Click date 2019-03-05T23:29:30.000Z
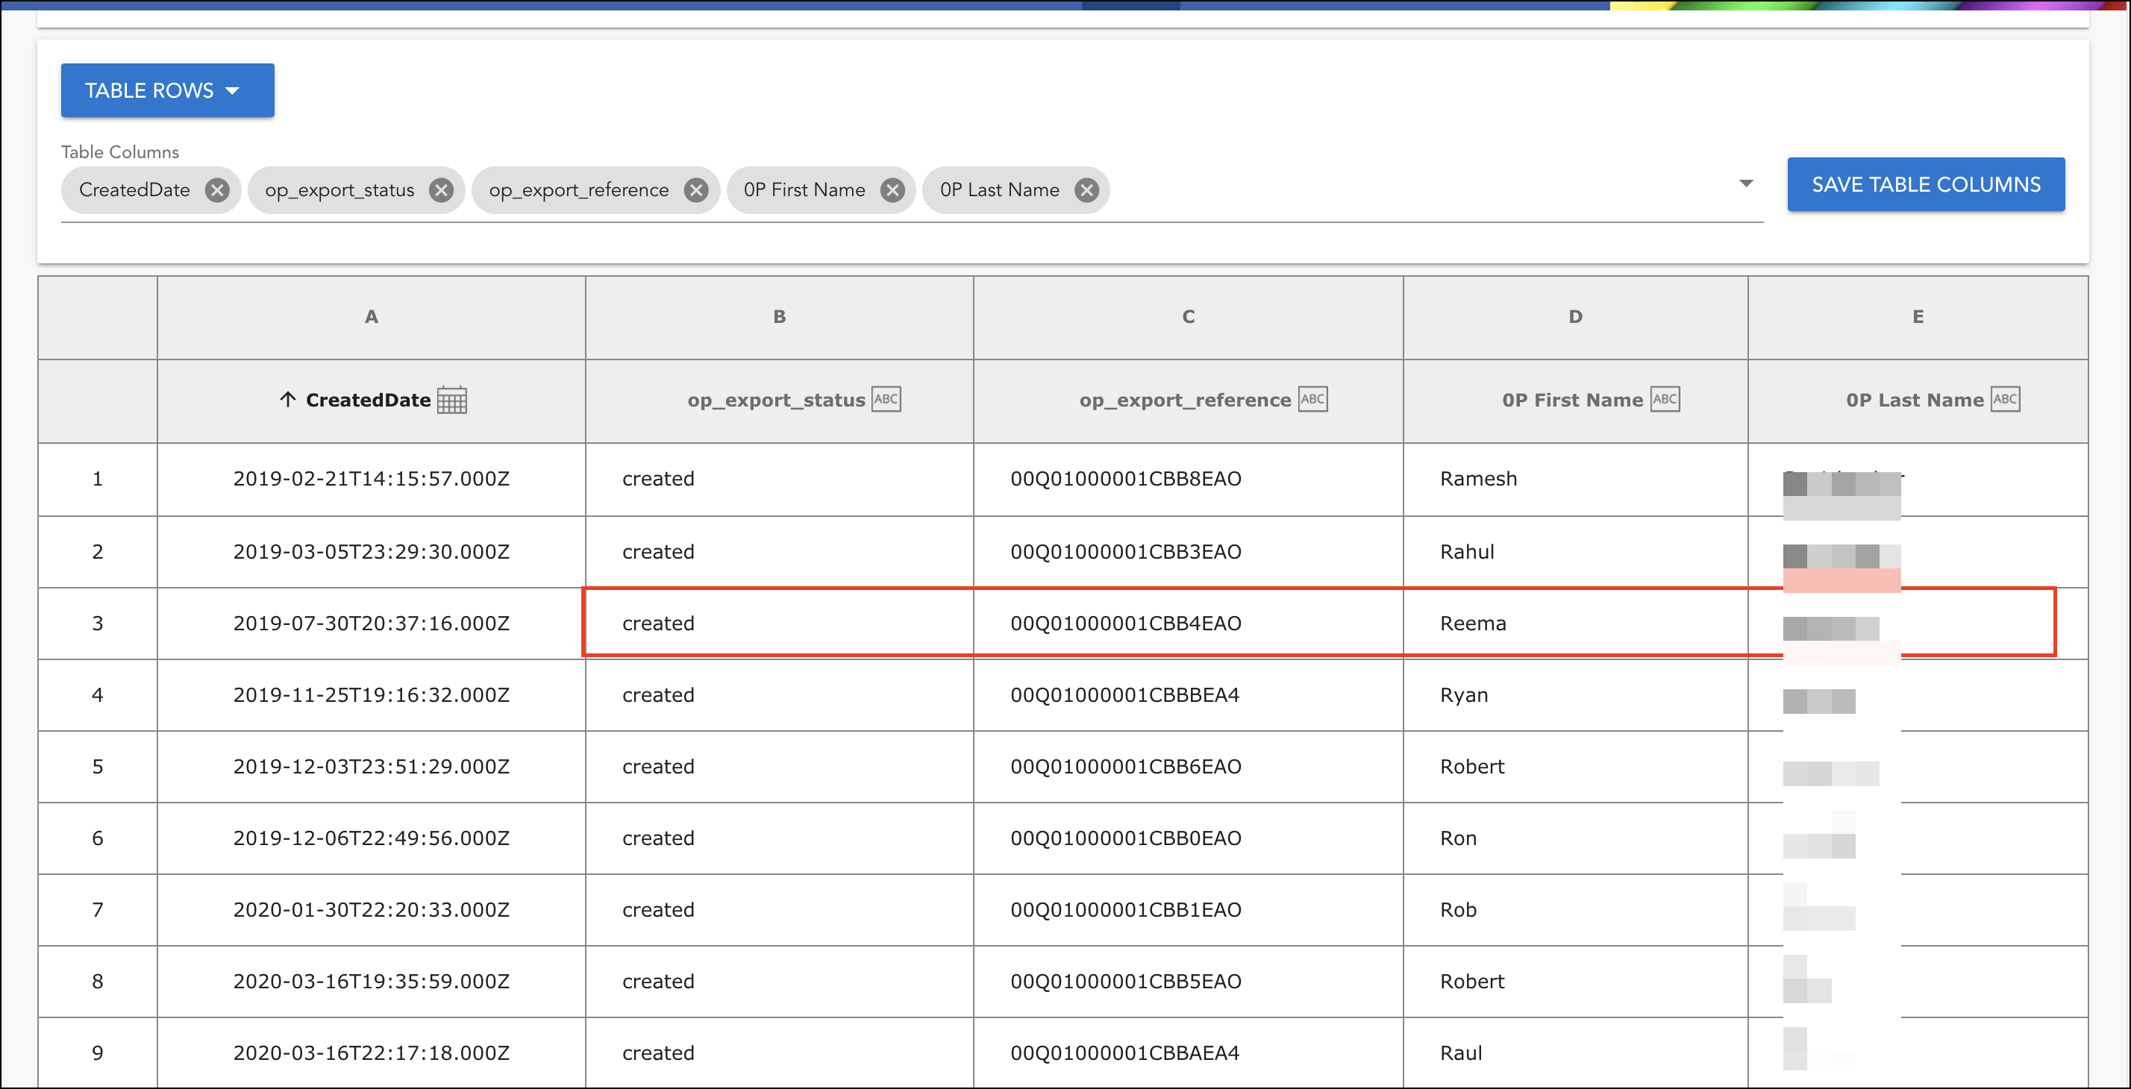The width and height of the screenshot is (2131, 1089). [x=372, y=551]
